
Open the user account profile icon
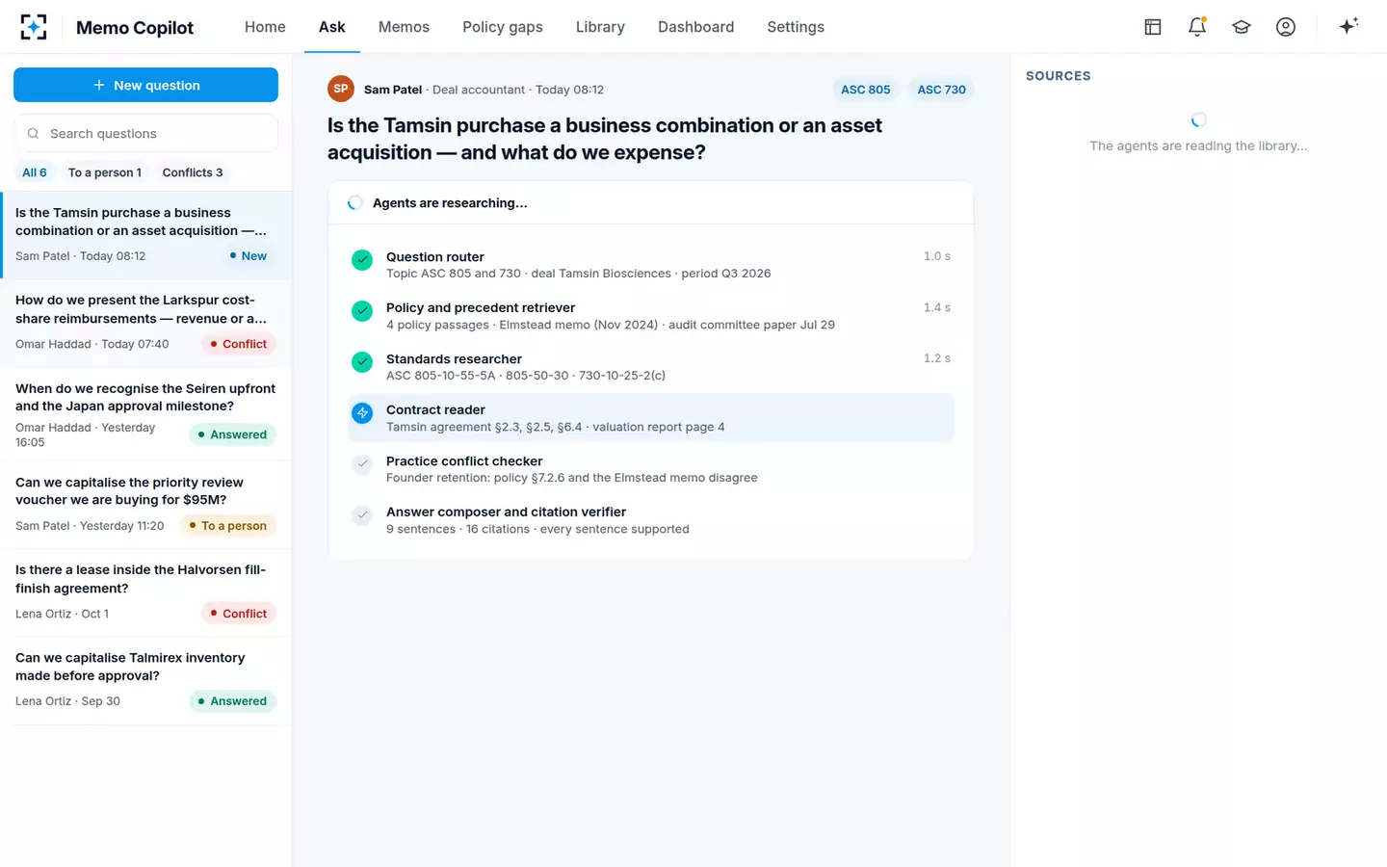1286,27
